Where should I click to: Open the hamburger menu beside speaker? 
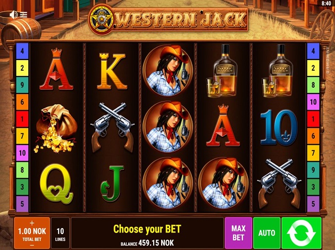(24, 15)
